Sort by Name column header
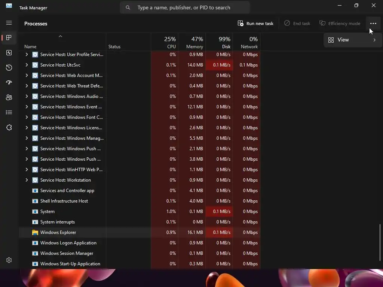 62,42
